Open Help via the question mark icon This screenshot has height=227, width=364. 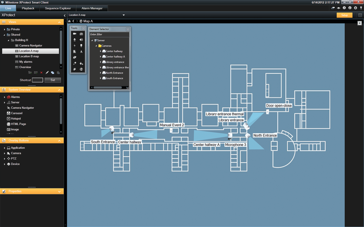tap(344, 8)
